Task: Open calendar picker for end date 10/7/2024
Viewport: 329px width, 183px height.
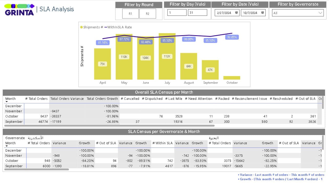Action: point(262,13)
